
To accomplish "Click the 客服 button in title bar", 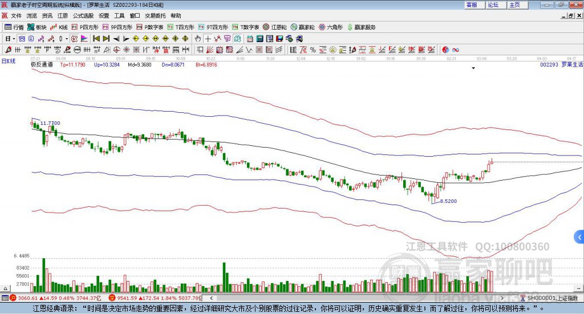I will tap(474, 5).
